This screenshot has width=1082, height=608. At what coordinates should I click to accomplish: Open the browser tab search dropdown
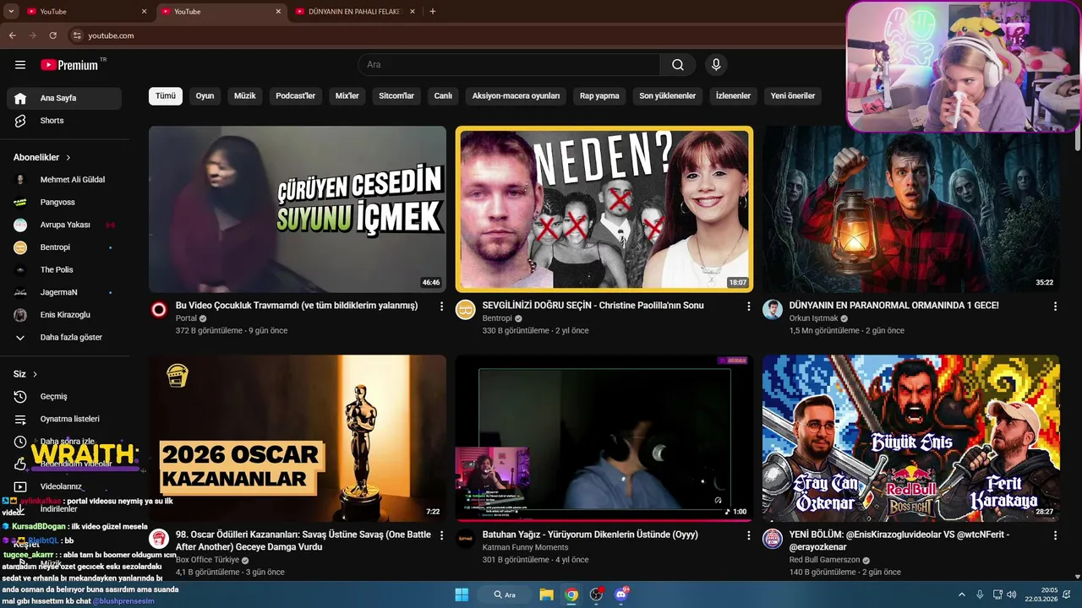[11, 12]
